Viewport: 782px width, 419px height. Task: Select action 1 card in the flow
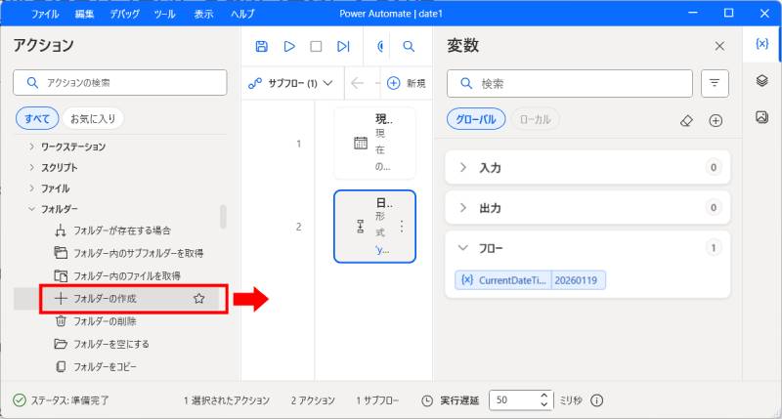[x=374, y=144]
